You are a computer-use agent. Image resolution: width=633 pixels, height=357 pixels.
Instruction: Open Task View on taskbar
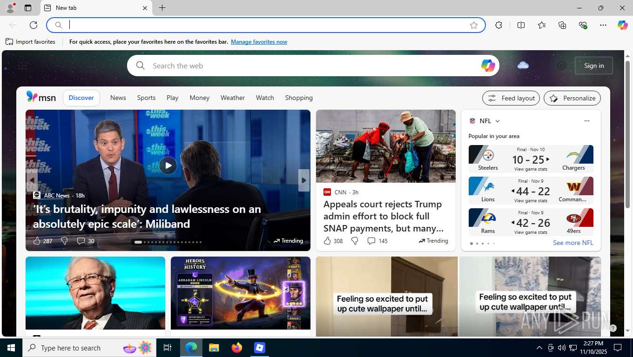168,348
